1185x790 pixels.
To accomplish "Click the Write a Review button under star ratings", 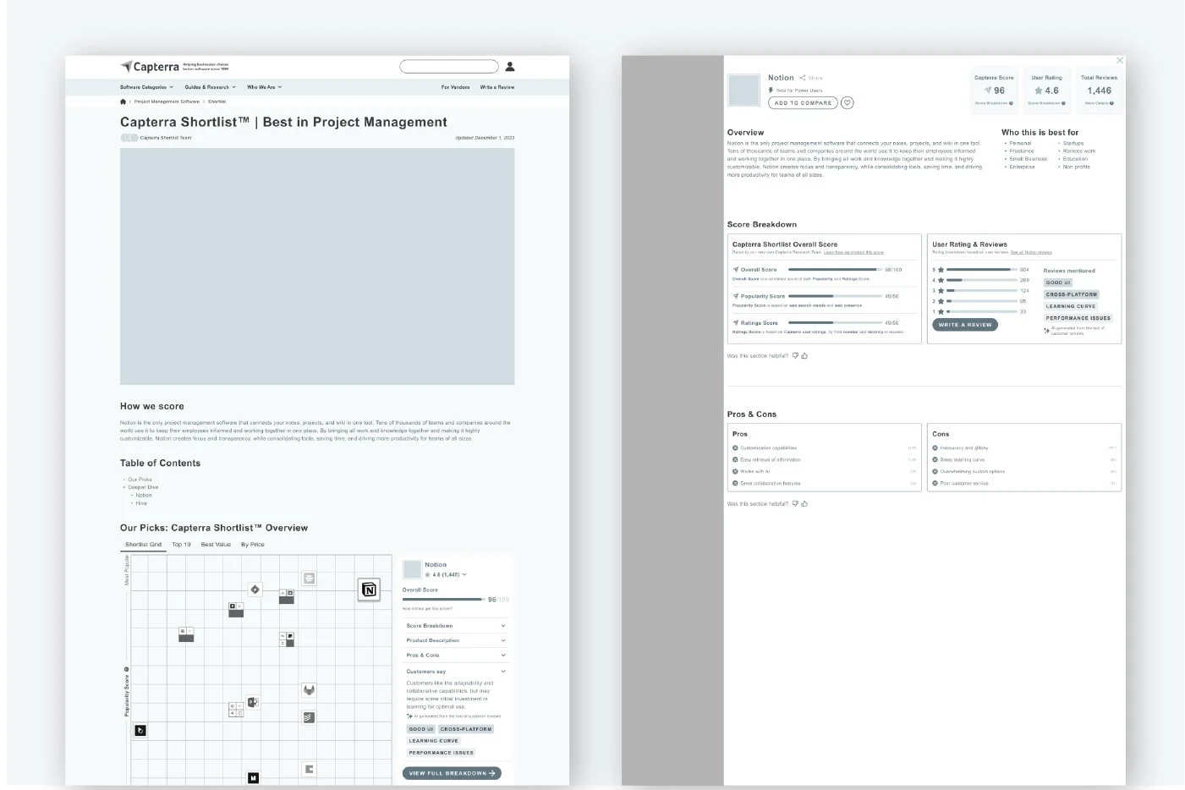I will click(x=965, y=325).
